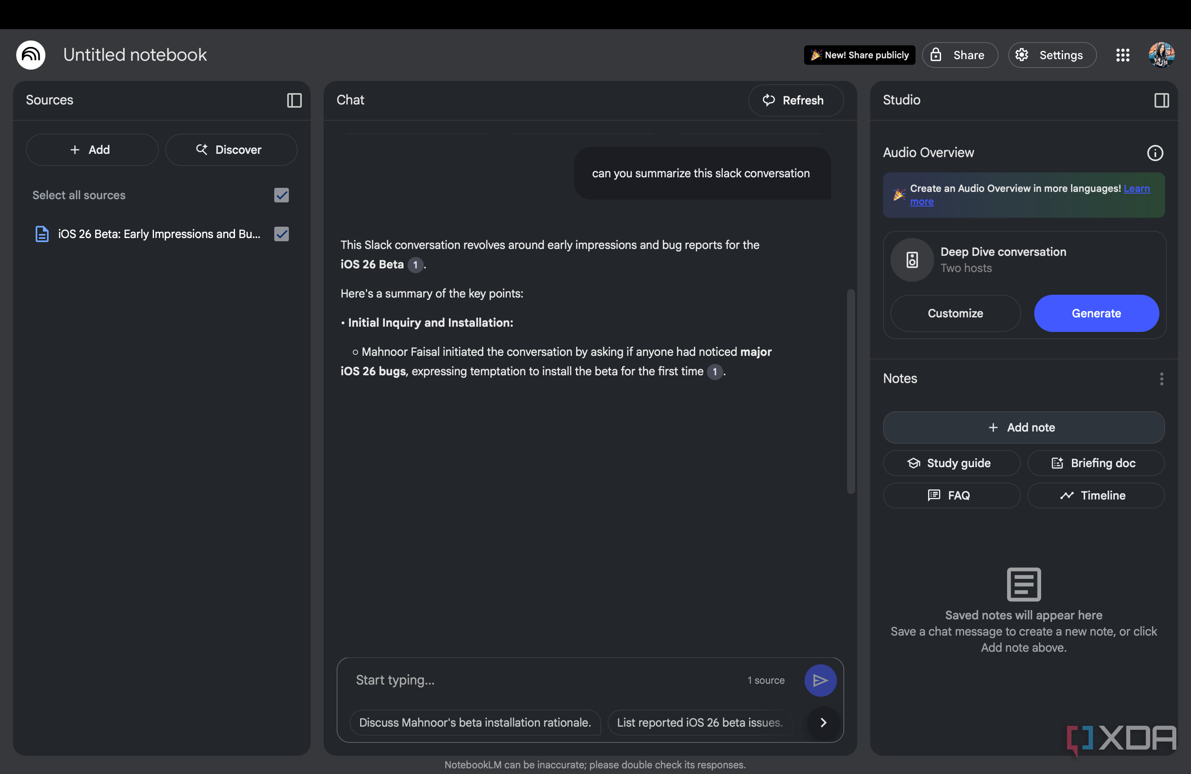This screenshot has width=1191, height=774.
Task: Click the Sources panel title
Action: (49, 100)
